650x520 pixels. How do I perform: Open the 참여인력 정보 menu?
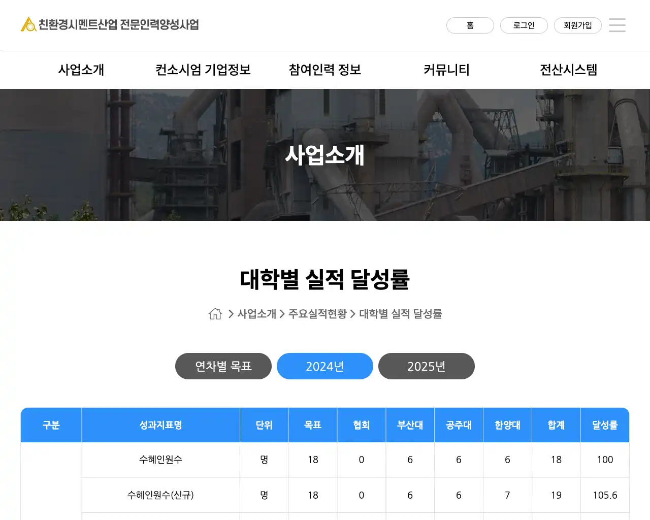(325, 70)
